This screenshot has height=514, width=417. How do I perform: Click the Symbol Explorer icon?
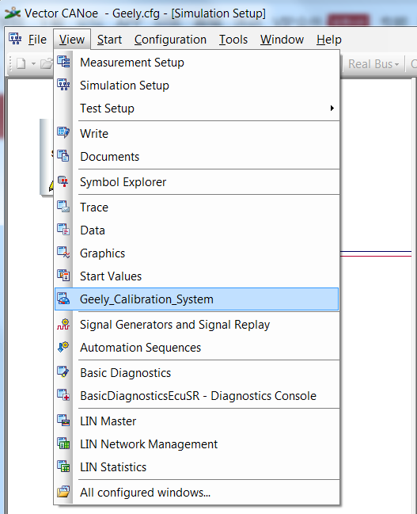point(63,181)
